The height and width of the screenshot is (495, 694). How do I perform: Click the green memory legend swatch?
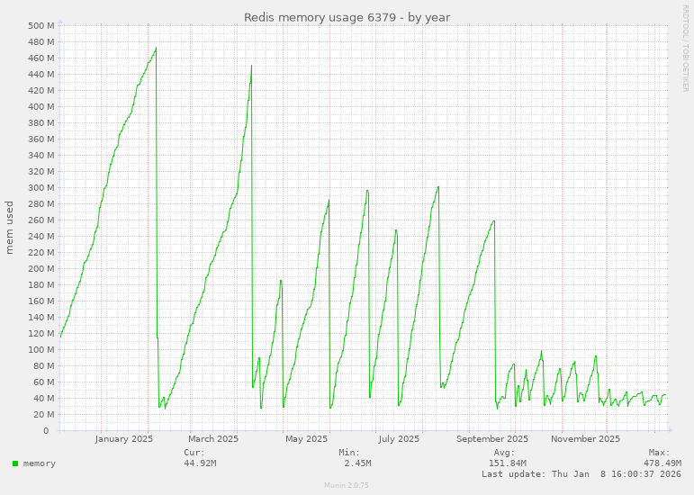tap(15, 463)
